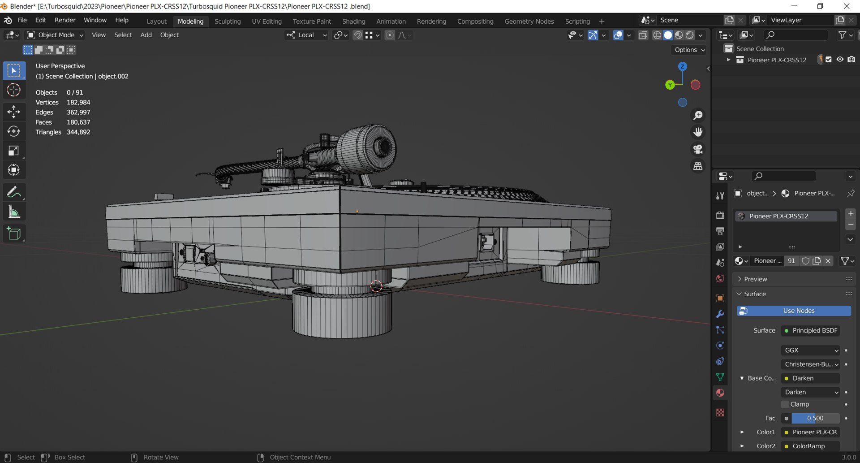Choose the Annotate pencil tool
Image resolution: width=860 pixels, height=463 pixels.
[x=14, y=192]
